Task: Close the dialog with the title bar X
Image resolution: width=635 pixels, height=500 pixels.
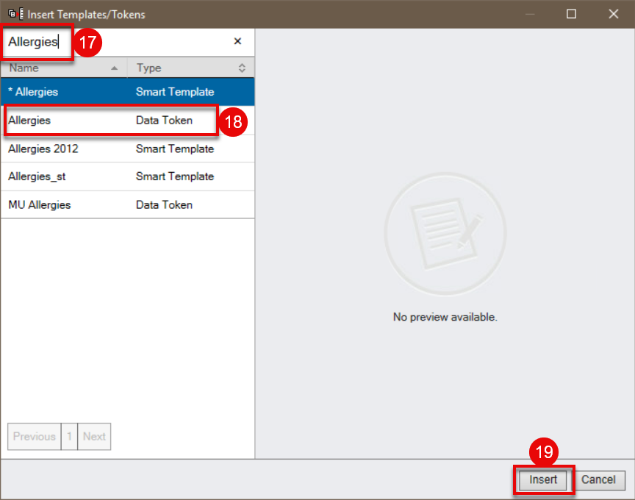Action: (x=613, y=14)
